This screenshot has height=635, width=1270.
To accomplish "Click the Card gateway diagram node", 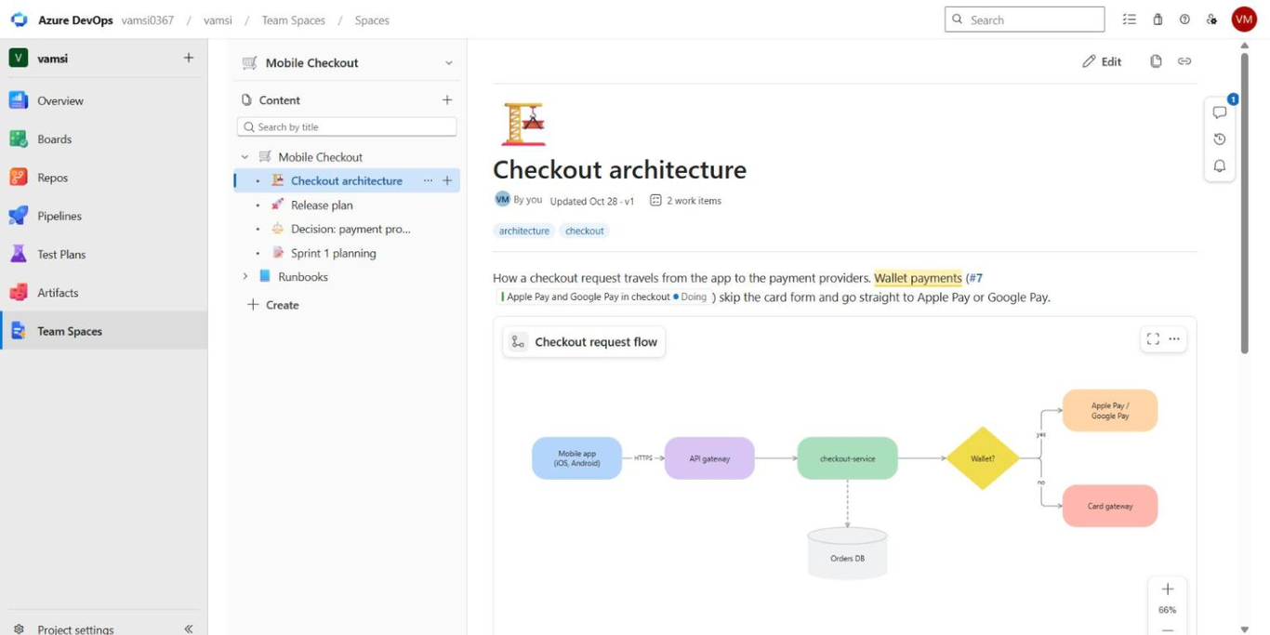I will (x=1110, y=507).
